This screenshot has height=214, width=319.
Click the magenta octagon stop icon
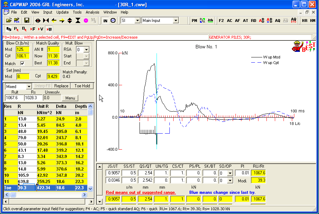[x=86, y=21]
